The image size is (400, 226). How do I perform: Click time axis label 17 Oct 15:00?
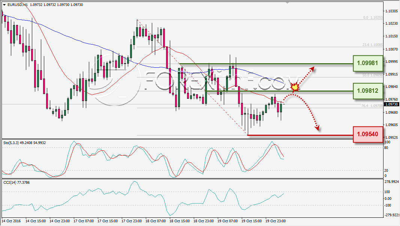pyautogui.click(x=108, y=221)
